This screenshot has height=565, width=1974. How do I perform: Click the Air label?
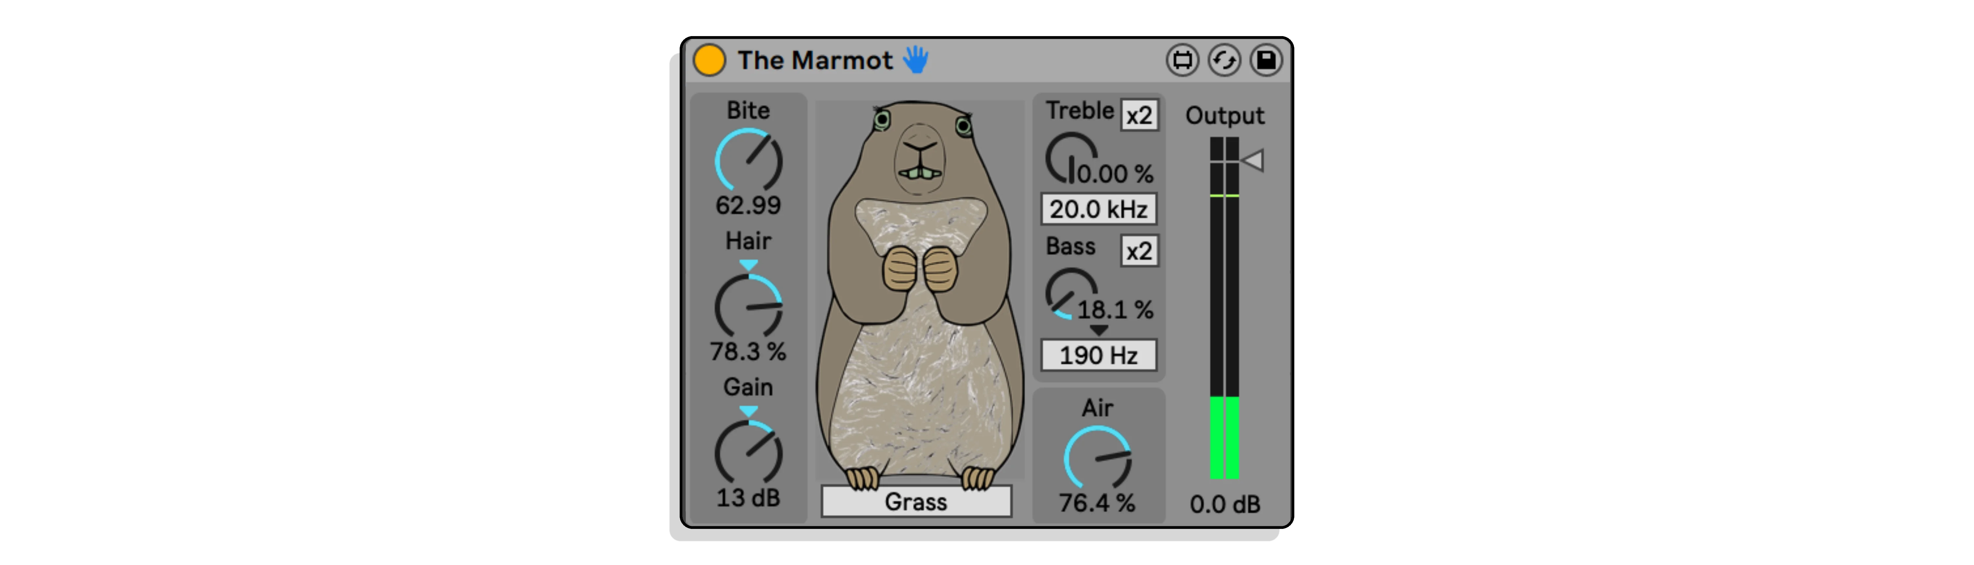click(x=1097, y=408)
